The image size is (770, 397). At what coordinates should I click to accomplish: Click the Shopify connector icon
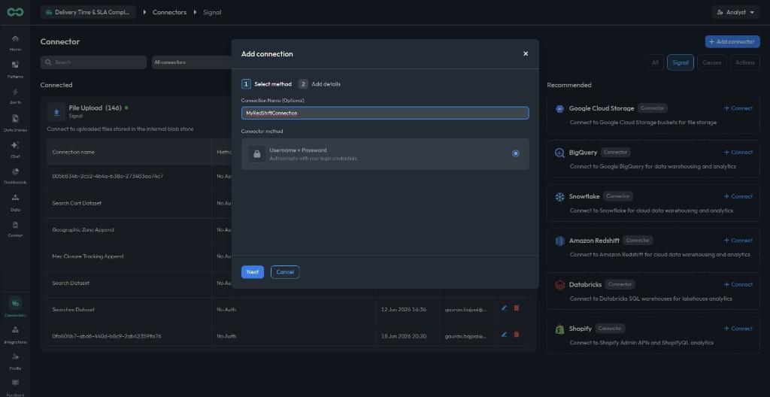coord(559,329)
